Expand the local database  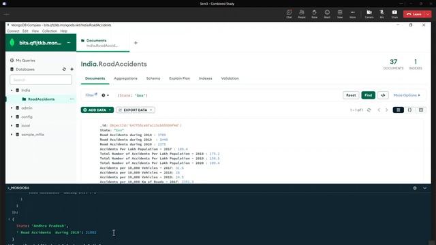pos(12,126)
